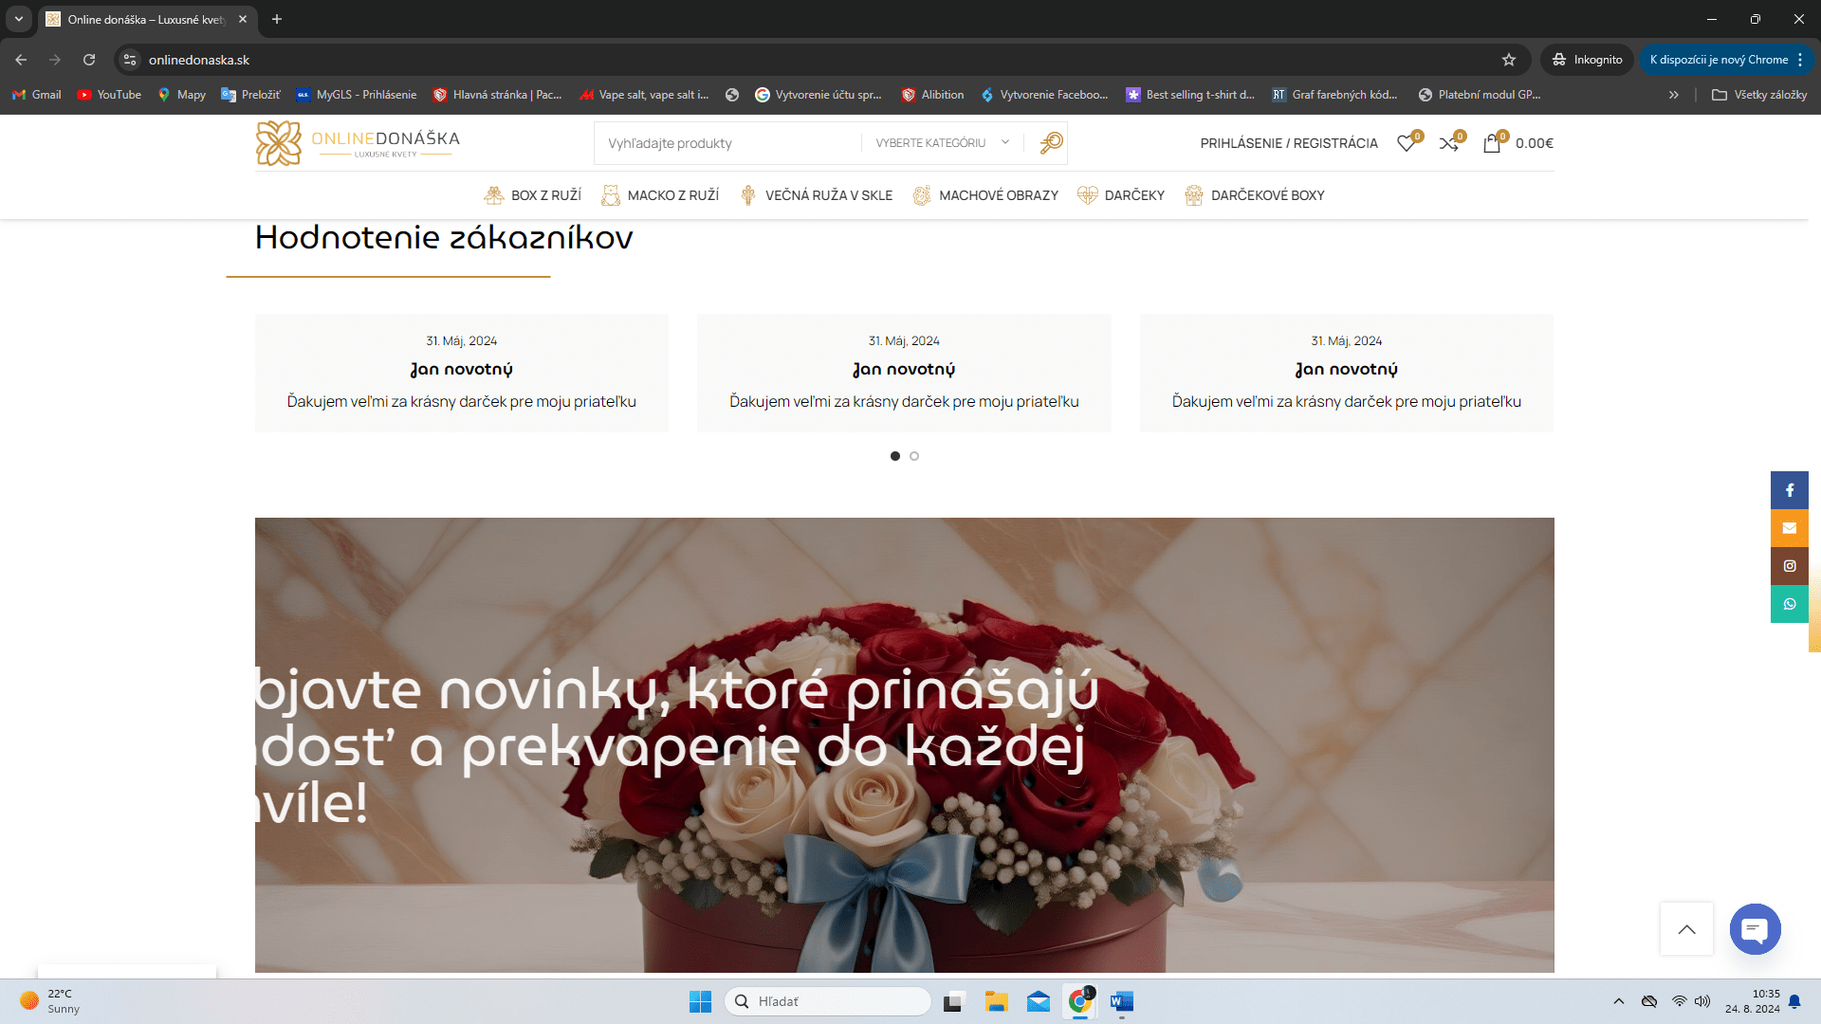This screenshot has width=1821, height=1024.
Task: Click the clock and date in tray
Action: click(x=1753, y=1001)
